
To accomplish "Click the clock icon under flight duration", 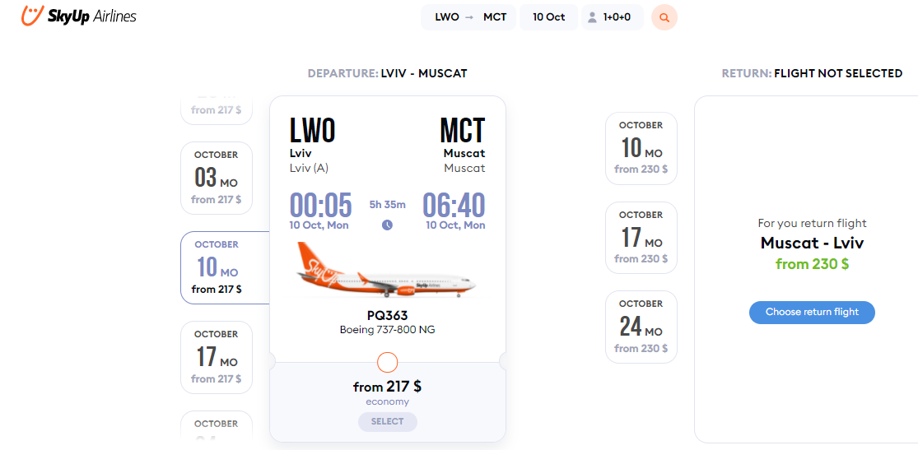I will coord(387,225).
